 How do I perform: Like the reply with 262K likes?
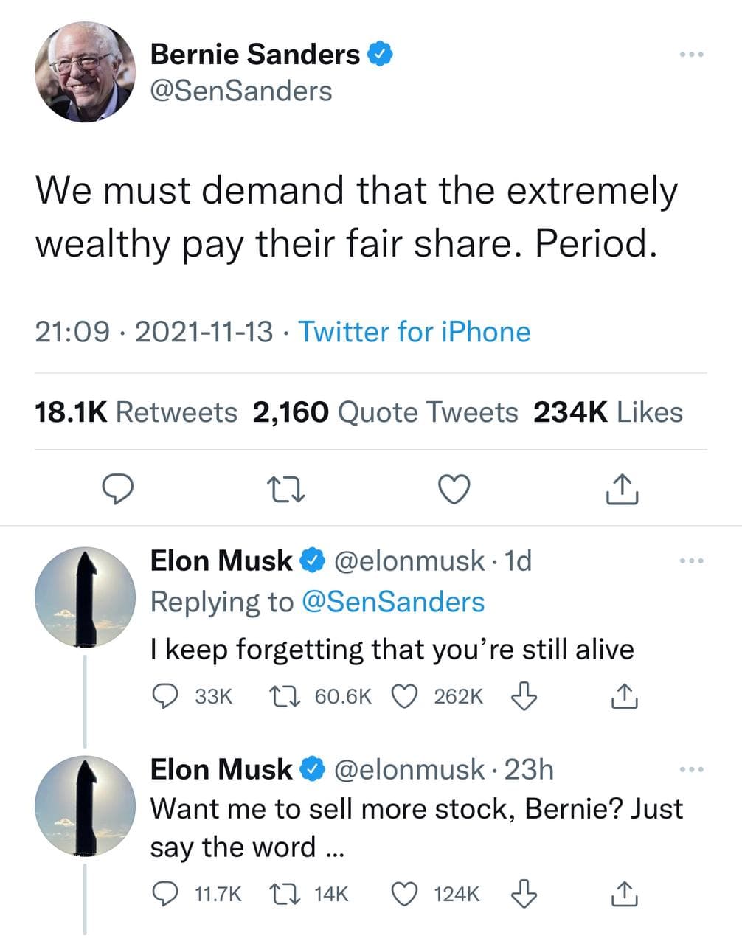404,695
